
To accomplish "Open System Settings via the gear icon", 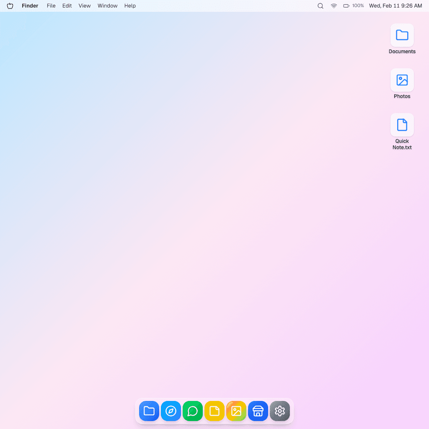I will click(x=279, y=411).
